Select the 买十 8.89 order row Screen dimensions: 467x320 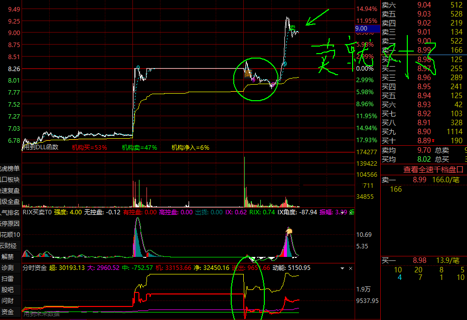(424, 141)
